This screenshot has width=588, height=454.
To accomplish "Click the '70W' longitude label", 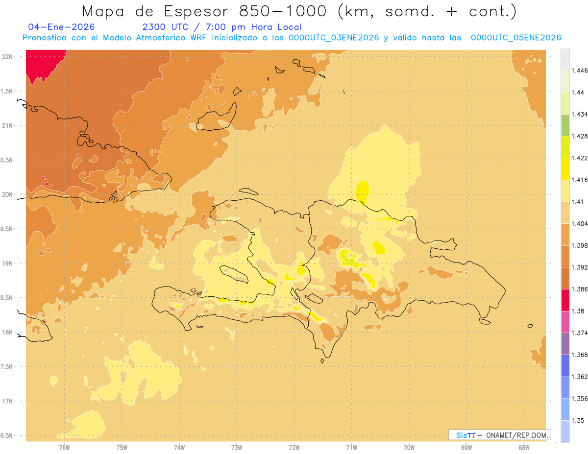I will (409, 448).
